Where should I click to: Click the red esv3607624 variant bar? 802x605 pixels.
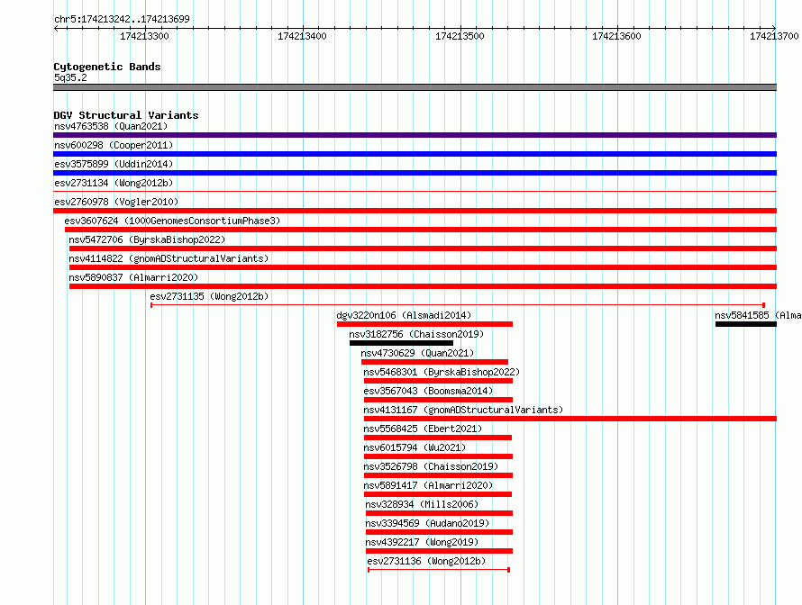[421, 230]
